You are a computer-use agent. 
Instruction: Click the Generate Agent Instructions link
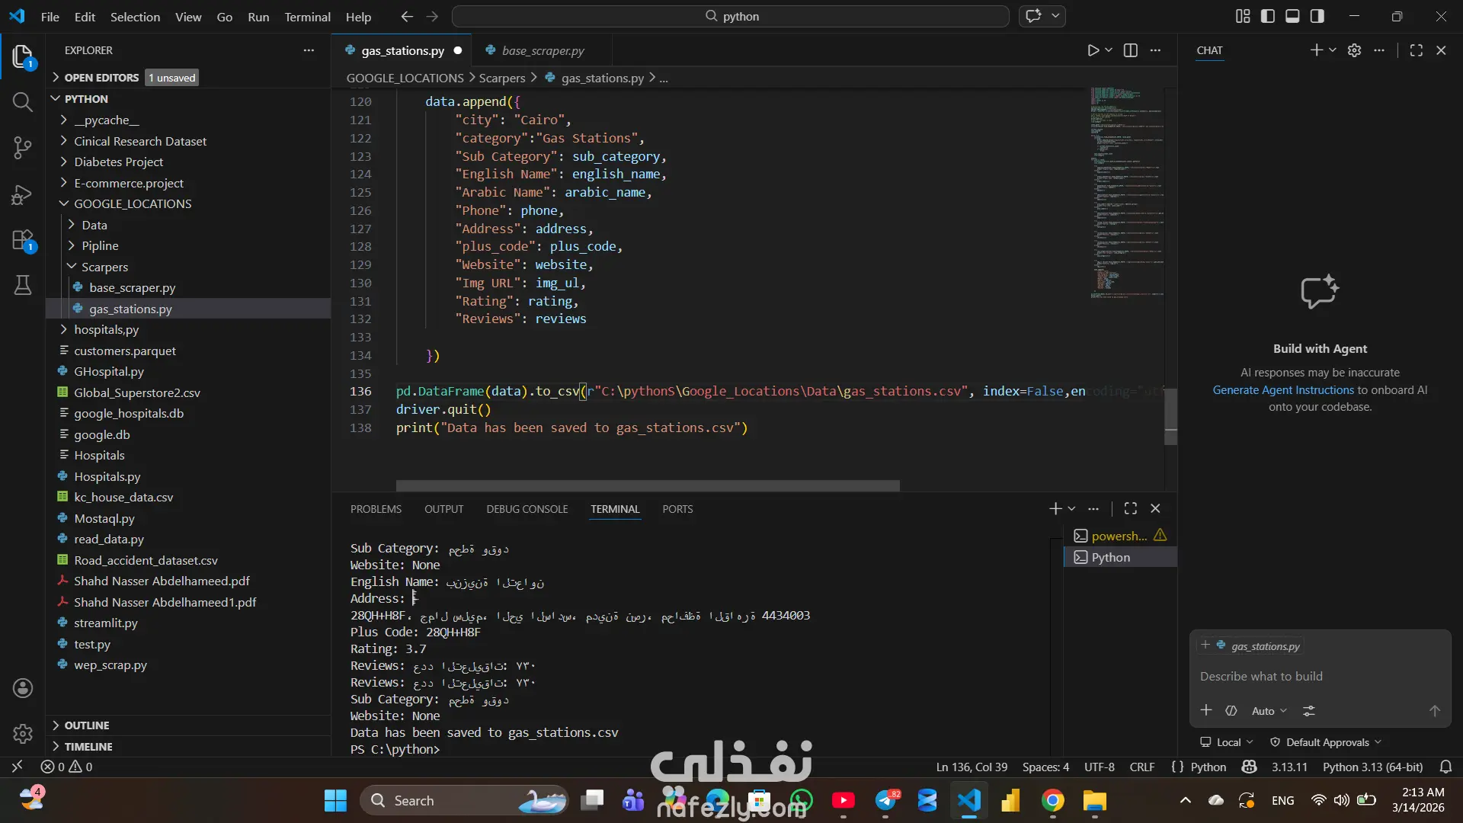coord(1283,390)
